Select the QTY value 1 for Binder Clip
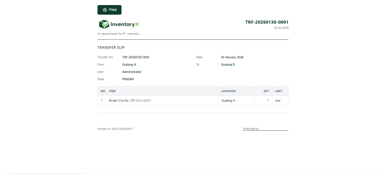This screenshot has height=174, width=386. pyautogui.click(x=268, y=100)
